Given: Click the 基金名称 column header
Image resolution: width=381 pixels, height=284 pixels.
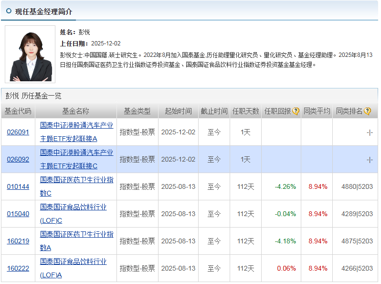Looking at the screenshot, I should coord(76,111).
